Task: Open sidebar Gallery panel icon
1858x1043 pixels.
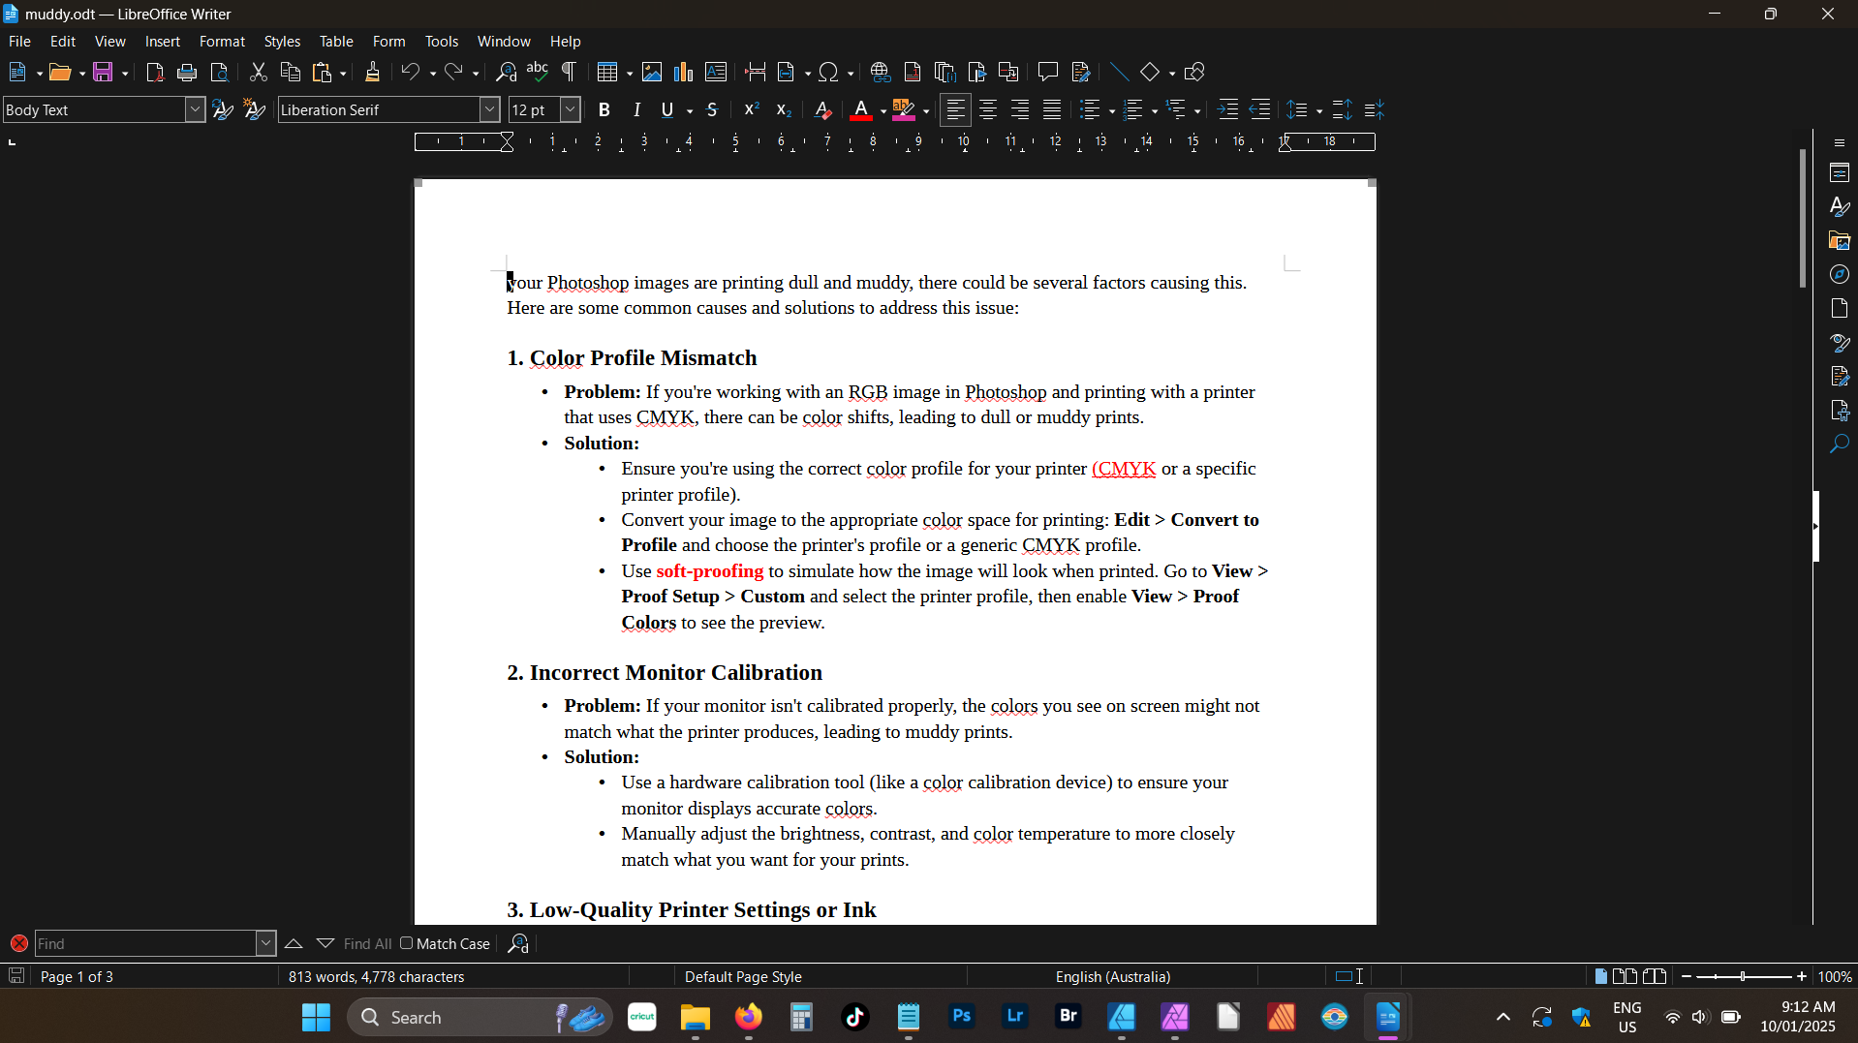Action: [x=1840, y=240]
